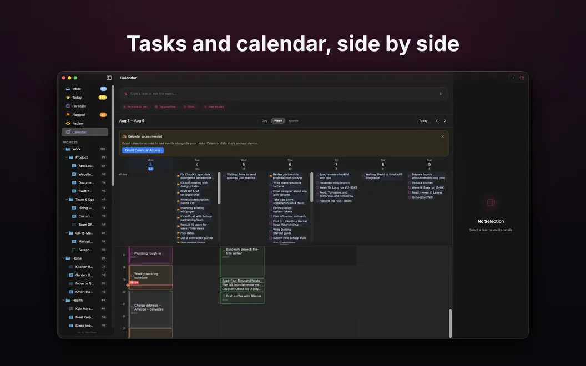This screenshot has height=366, width=586.
Task: Click the App Lau... project icon
Action: tap(74, 166)
